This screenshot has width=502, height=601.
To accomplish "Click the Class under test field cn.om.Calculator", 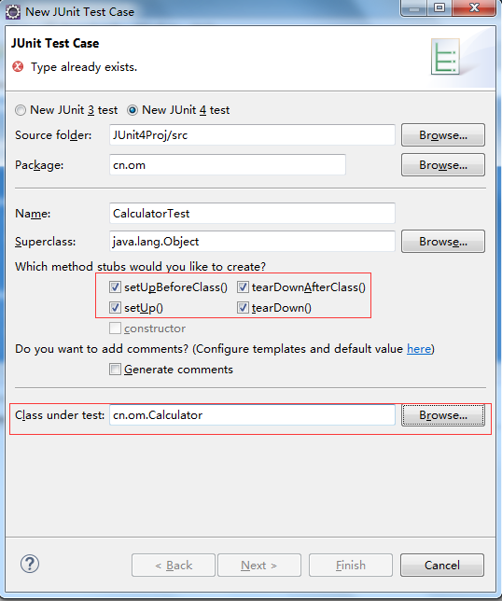I will click(x=252, y=415).
